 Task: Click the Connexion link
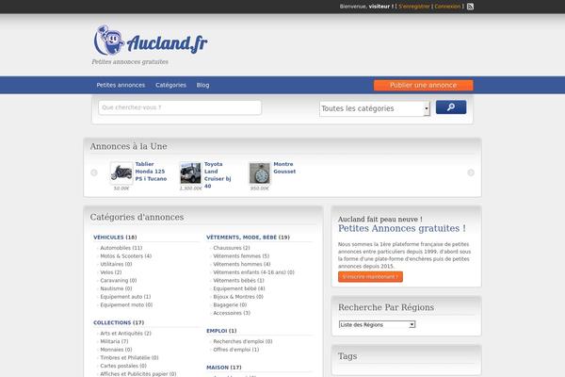(x=448, y=7)
